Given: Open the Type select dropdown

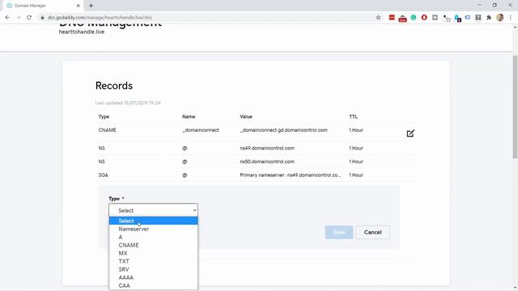Looking at the screenshot, I should coord(153,210).
